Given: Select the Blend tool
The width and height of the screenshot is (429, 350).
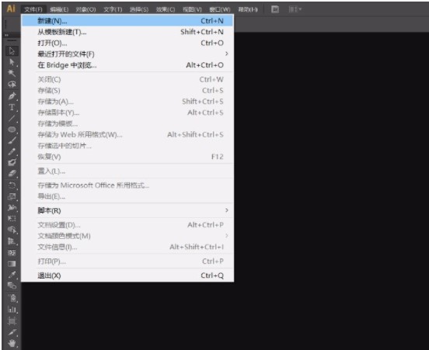Looking at the screenshot, I should pyautogui.click(x=12, y=286).
